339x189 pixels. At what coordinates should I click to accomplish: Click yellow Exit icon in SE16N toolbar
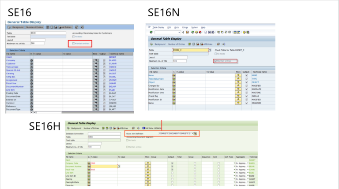(x=196, y=32)
